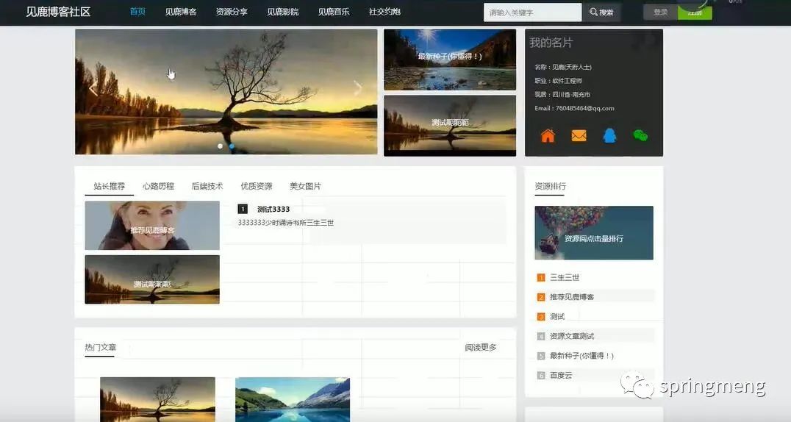The image size is (791, 422).
Task: Click the 见鹿博客社区 site logo
Action: pyautogui.click(x=58, y=12)
